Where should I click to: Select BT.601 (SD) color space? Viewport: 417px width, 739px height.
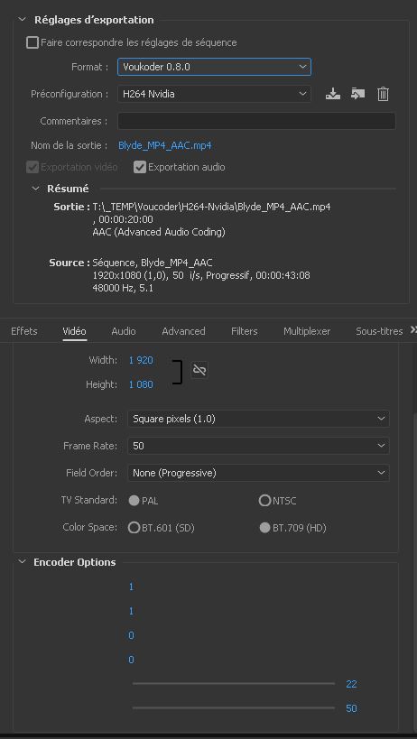point(134,527)
